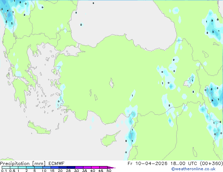
Task: Pick the 10–15 mm legend color swatch
Action: tap(46, 167)
